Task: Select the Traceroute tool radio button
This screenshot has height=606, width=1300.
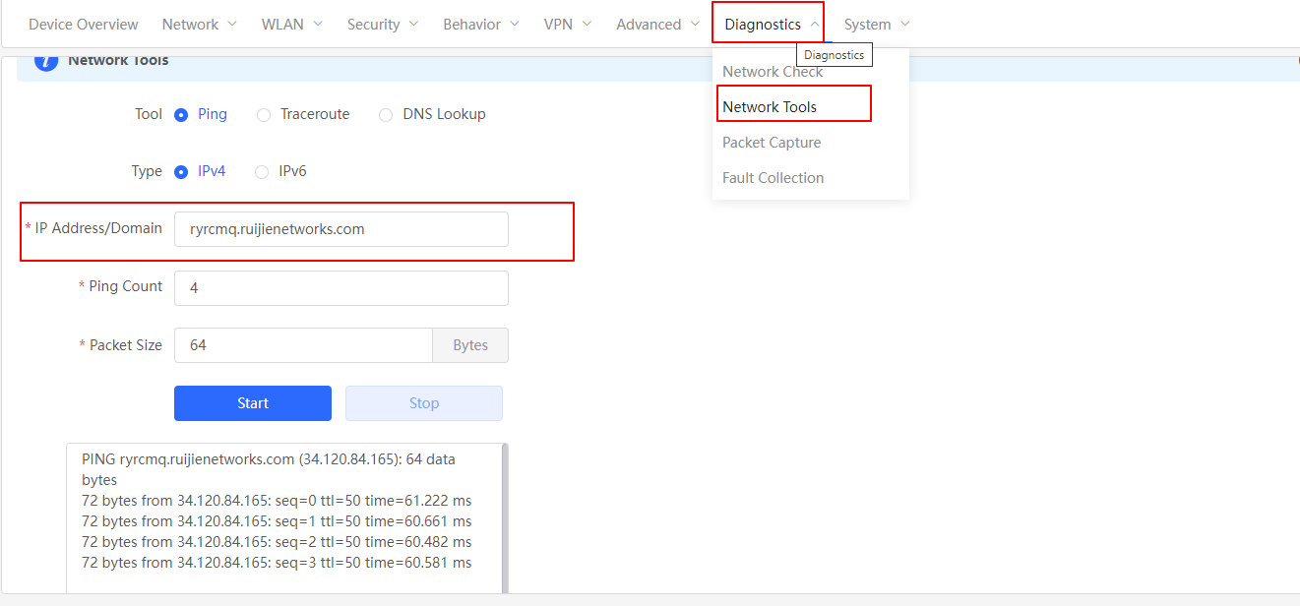Action: (264, 115)
